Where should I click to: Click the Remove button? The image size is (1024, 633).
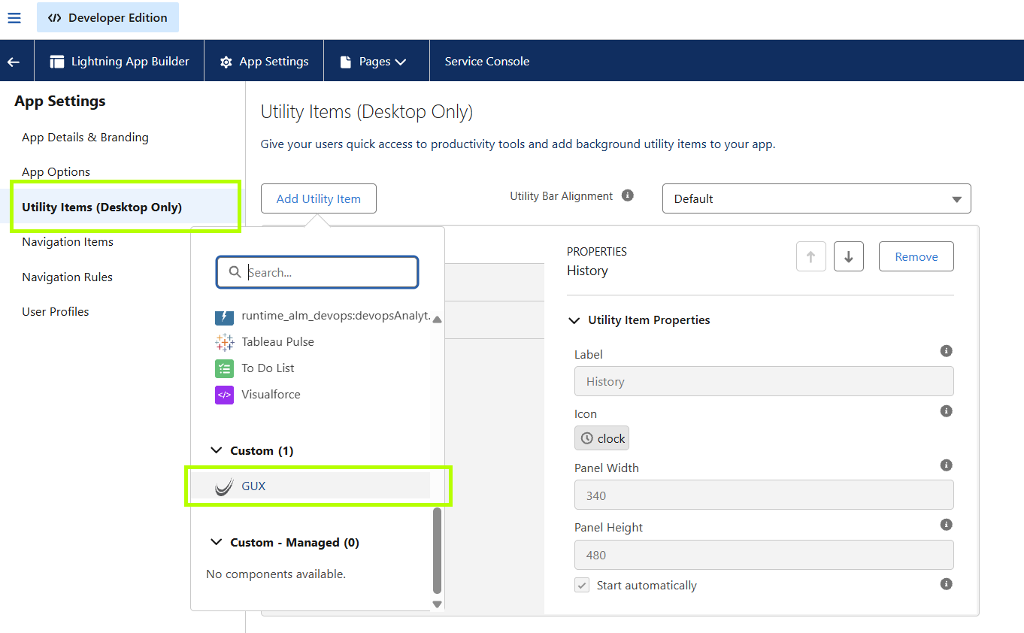click(x=916, y=256)
